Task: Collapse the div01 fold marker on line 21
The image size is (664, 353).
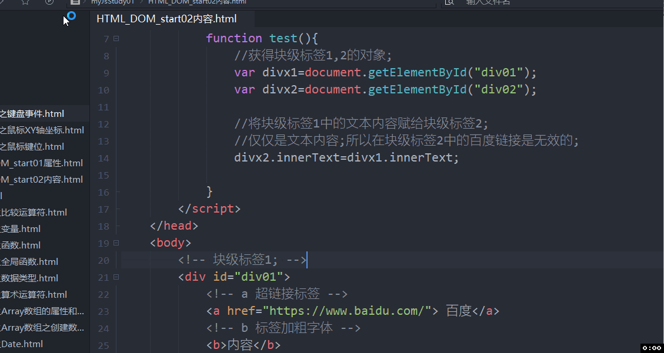Action: [116, 277]
